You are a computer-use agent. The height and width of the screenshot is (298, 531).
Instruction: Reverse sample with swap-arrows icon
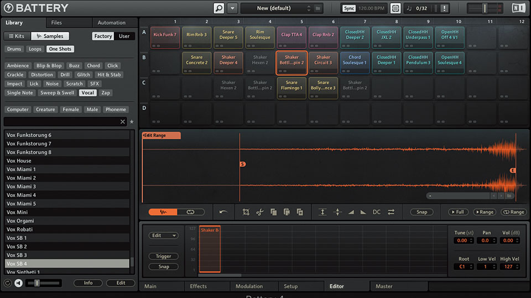click(x=391, y=212)
